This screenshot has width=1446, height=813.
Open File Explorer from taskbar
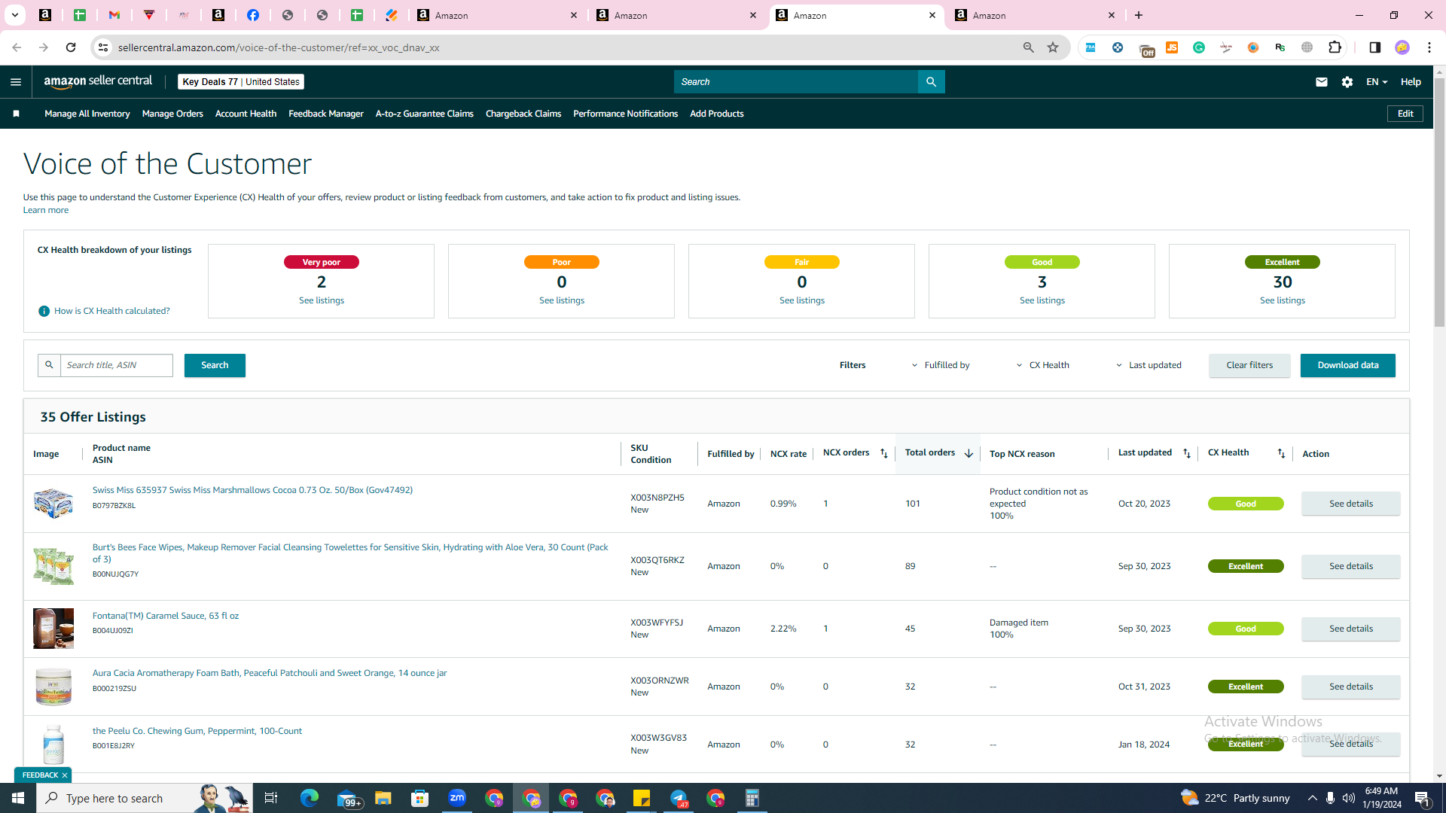pos(383,798)
